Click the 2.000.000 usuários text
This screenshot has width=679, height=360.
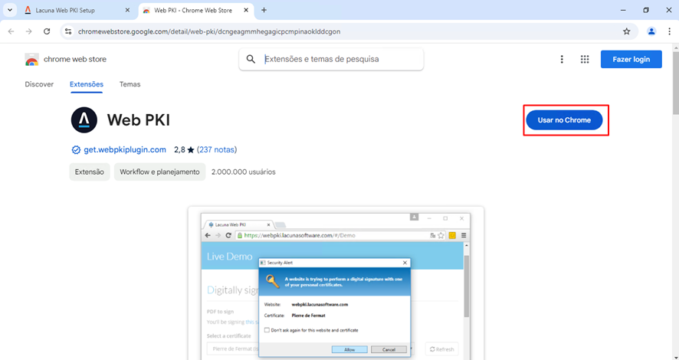pyautogui.click(x=244, y=172)
